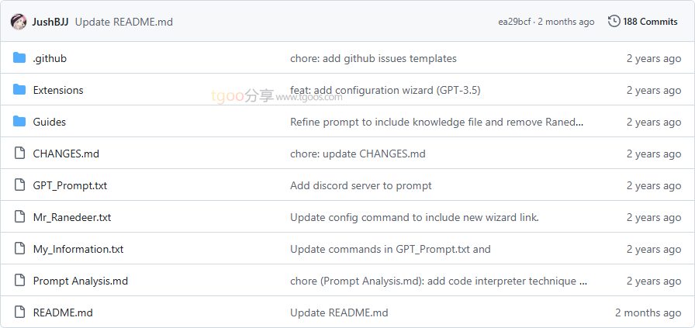The width and height of the screenshot is (695, 328).
Task: Open commit hash ea29bcf
Action: pos(513,22)
